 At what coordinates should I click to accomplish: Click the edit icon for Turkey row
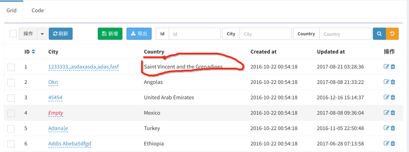pyautogui.click(x=386, y=128)
